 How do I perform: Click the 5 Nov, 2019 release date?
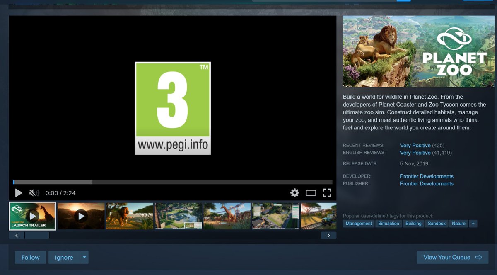pos(414,164)
